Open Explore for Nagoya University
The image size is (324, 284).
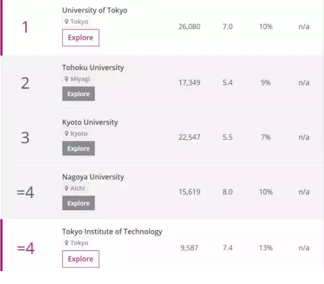click(79, 203)
